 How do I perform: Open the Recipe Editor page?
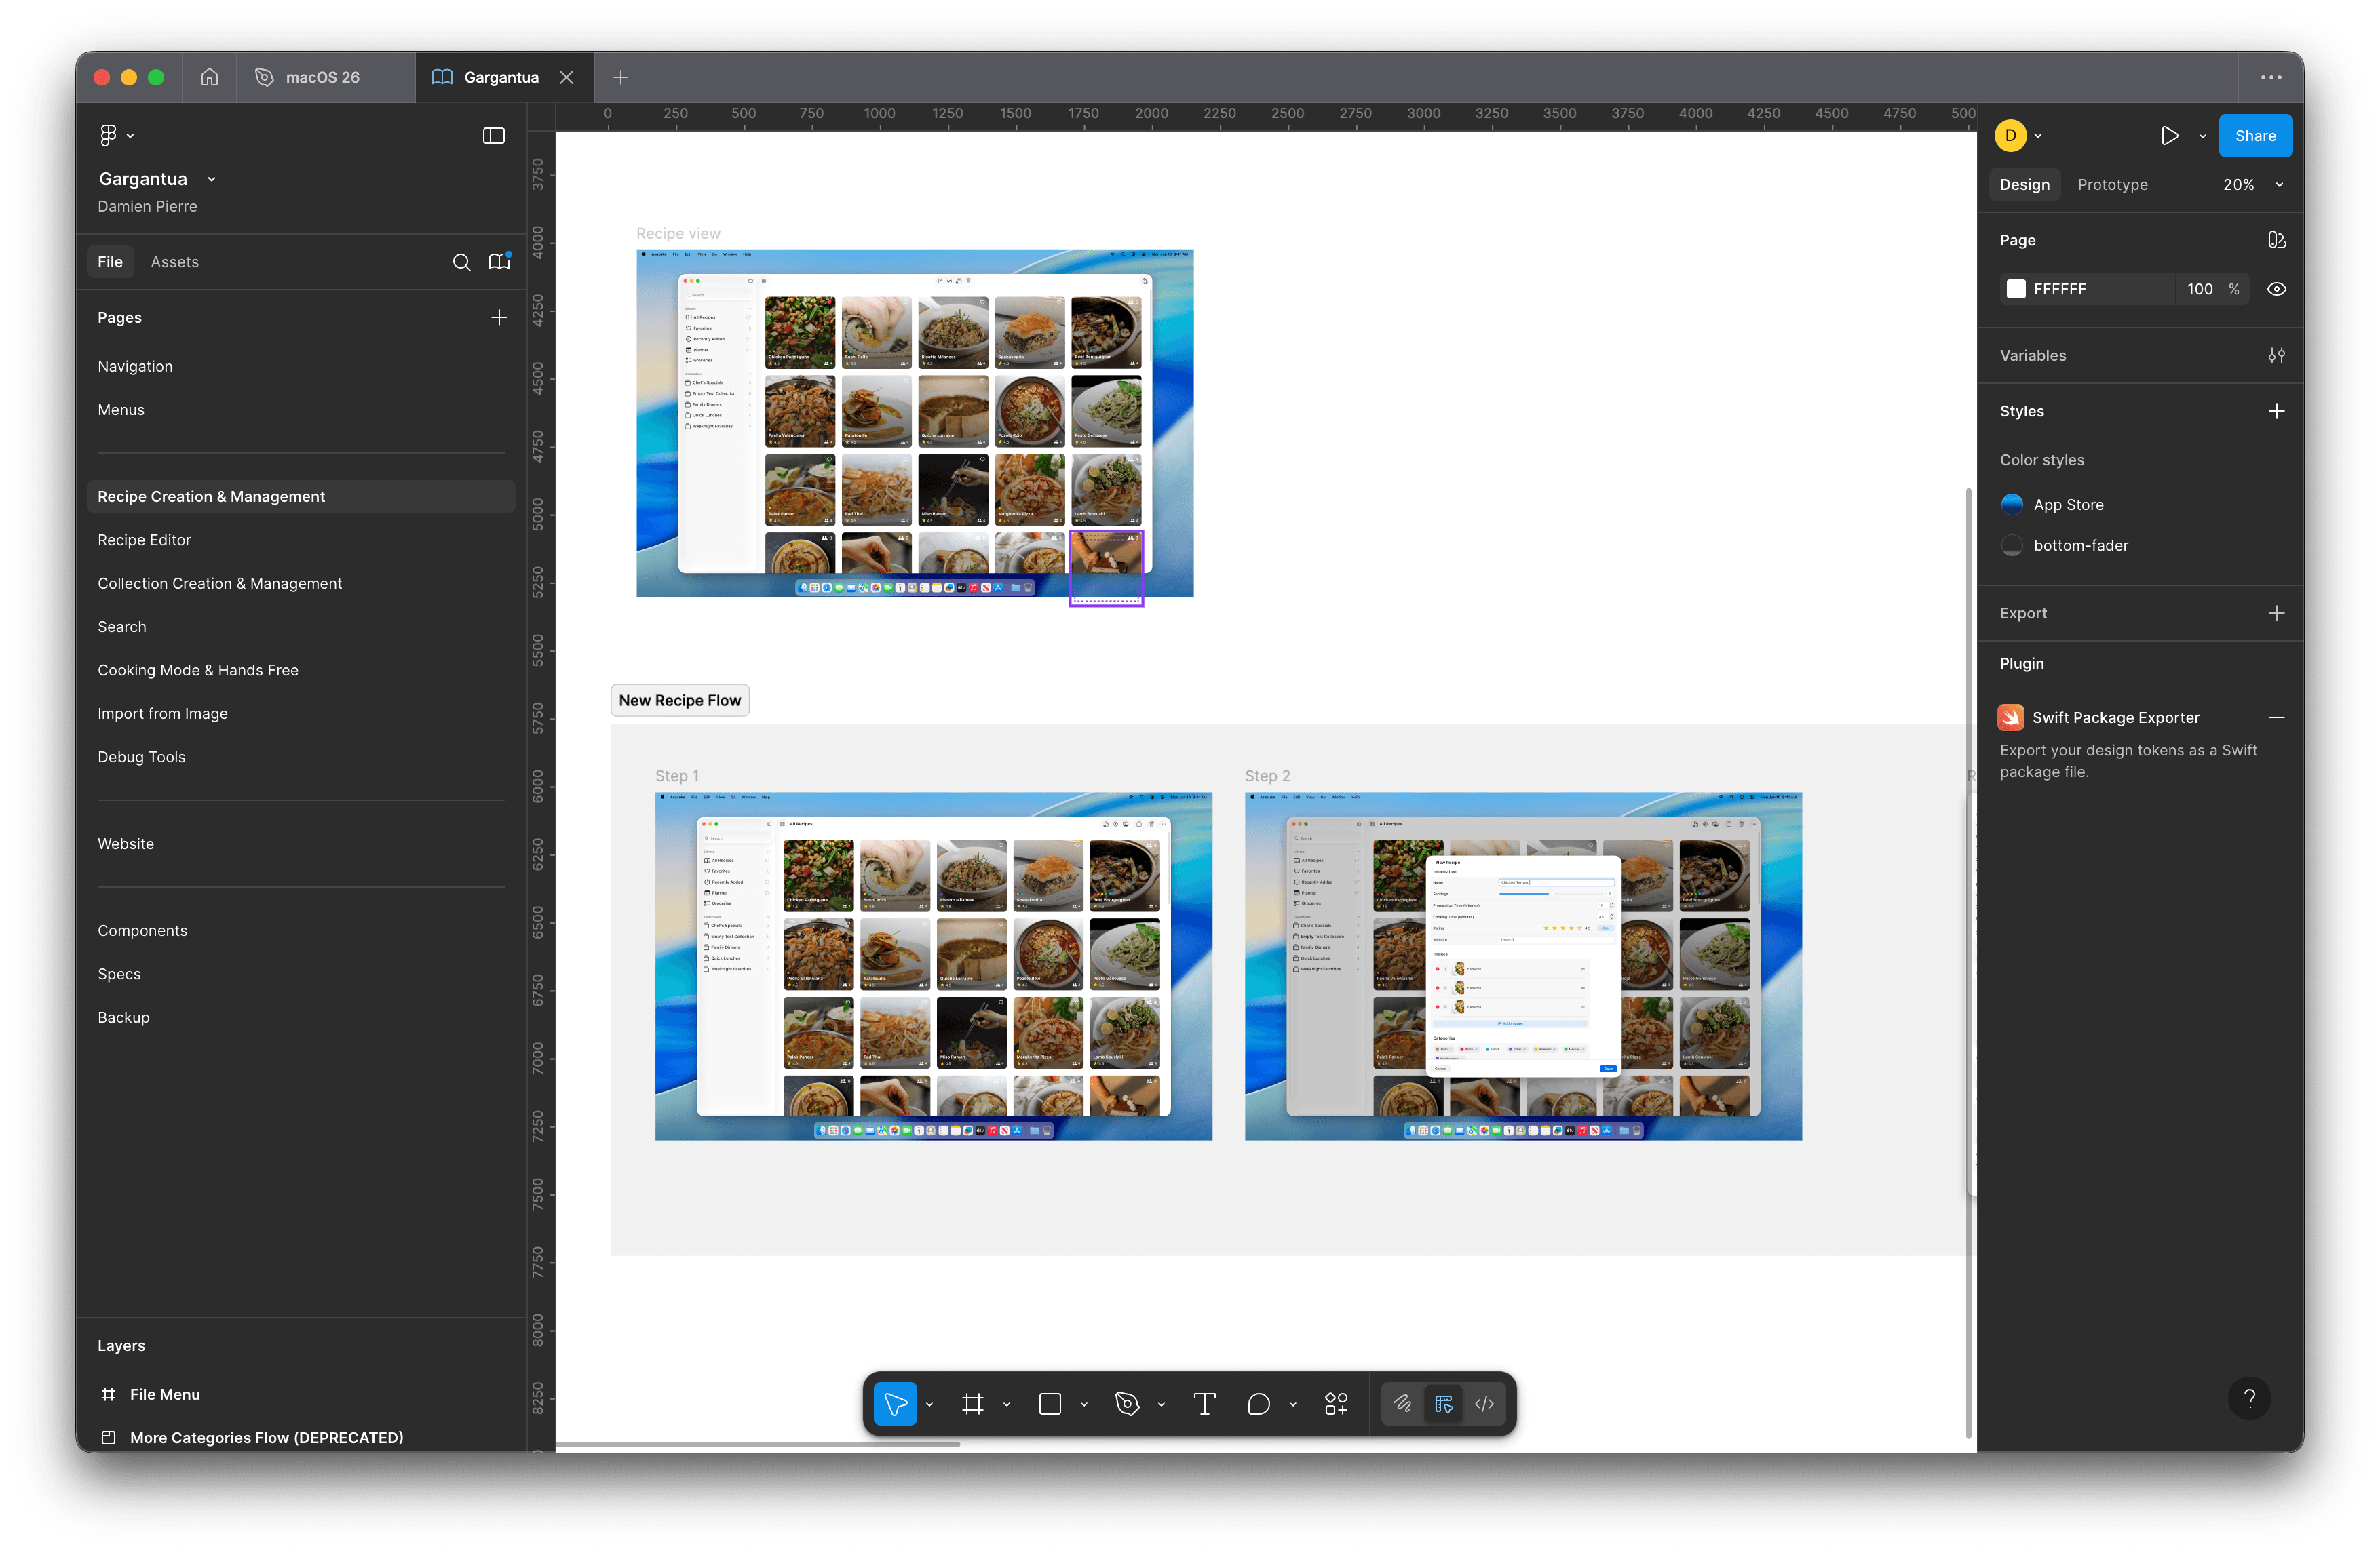coord(144,540)
